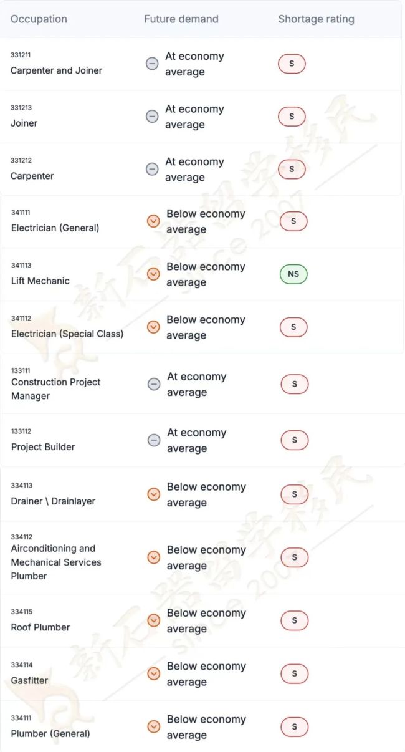Select the Plumber (General) occupation name
405x752 pixels.
[x=50, y=733]
